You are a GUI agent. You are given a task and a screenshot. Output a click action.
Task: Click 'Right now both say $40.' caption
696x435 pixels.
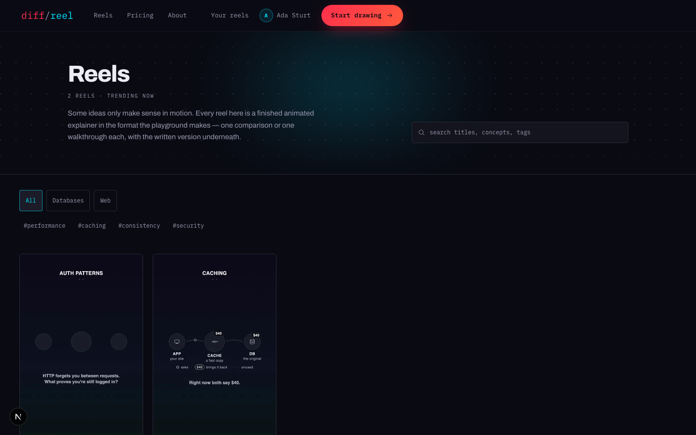point(215,383)
